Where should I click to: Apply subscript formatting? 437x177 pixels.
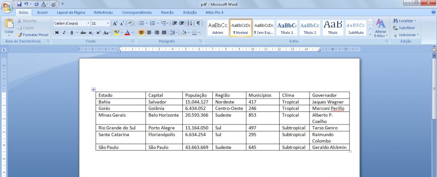pyautogui.click(x=91, y=33)
